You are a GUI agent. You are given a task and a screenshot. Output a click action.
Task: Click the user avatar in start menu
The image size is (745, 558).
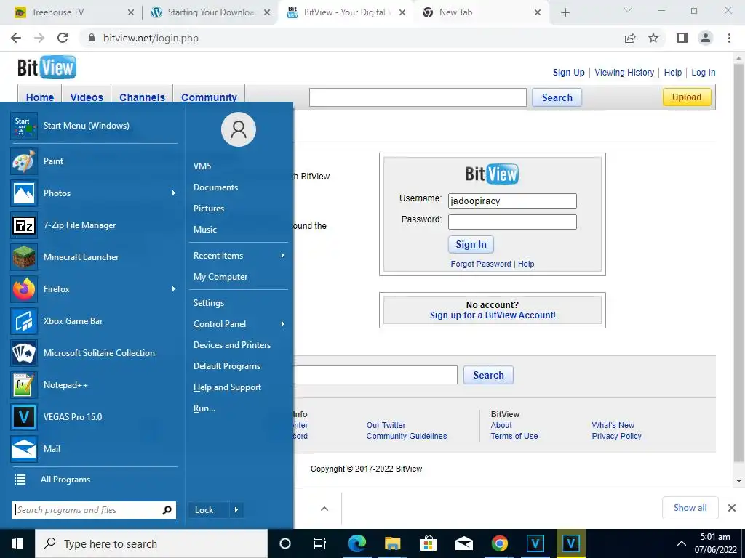point(239,129)
